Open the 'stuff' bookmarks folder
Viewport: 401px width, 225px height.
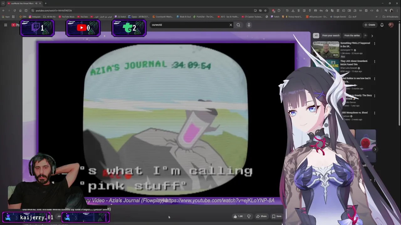(x=353, y=17)
